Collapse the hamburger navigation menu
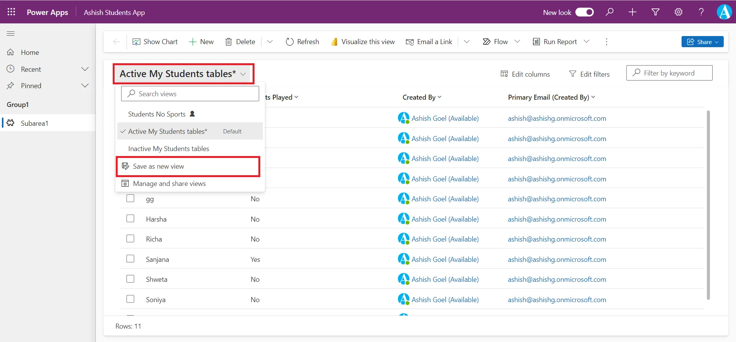The height and width of the screenshot is (342, 736). (11, 34)
